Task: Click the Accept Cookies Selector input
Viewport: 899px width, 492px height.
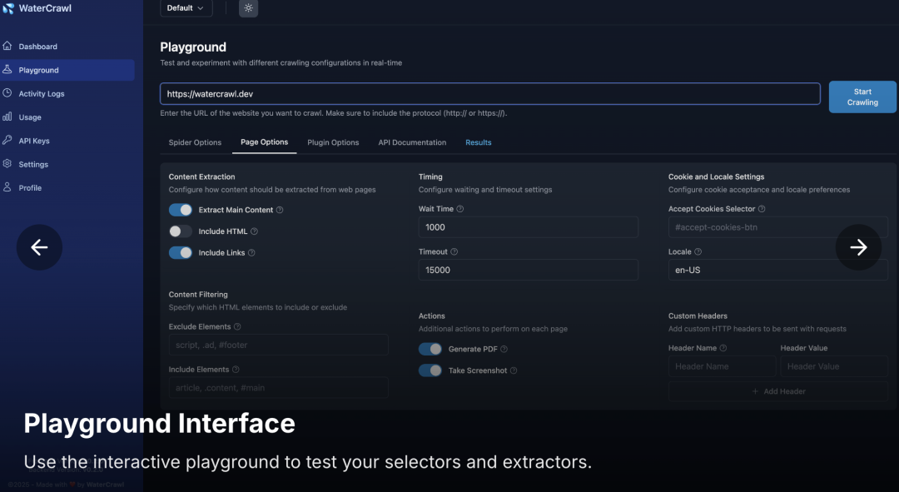Action: (x=778, y=227)
